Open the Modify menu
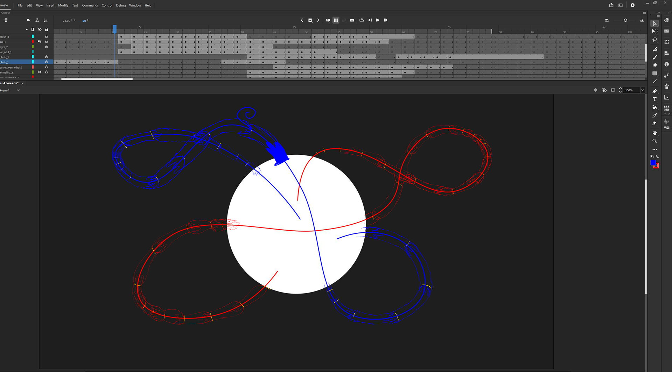The height and width of the screenshot is (372, 672). click(x=63, y=5)
